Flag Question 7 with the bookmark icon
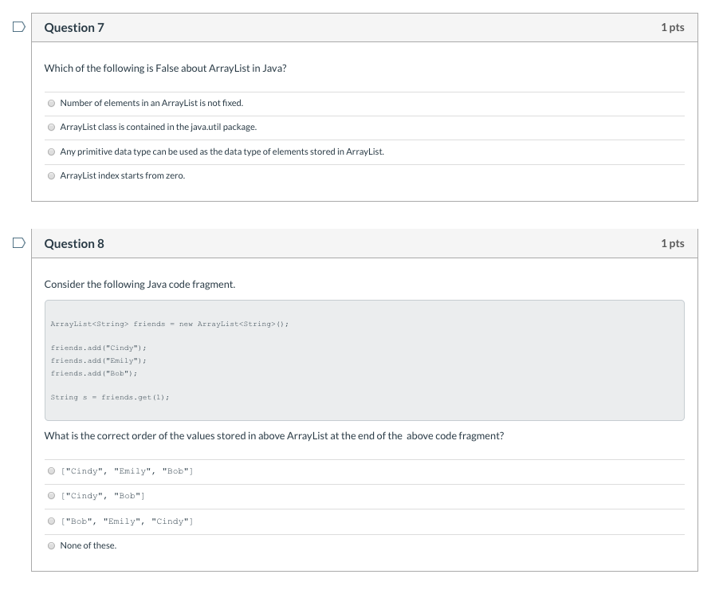This screenshot has height=590, width=719. (19, 27)
